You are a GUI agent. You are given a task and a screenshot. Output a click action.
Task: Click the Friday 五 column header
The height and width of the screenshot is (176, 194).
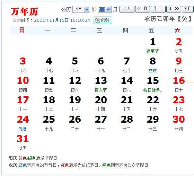[x=151, y=30]
